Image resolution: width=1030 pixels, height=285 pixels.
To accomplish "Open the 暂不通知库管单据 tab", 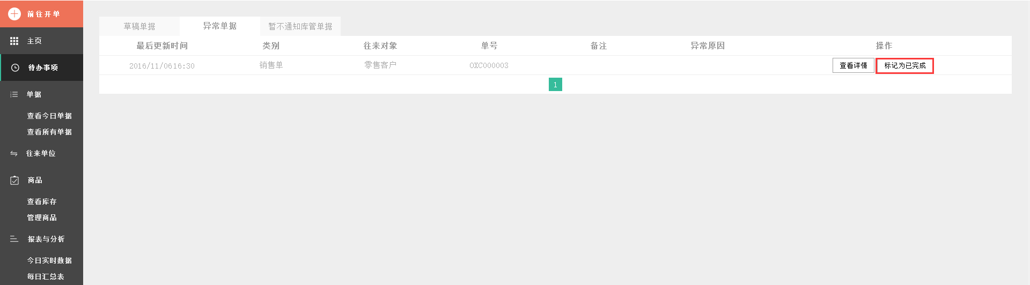I will click(x=300, y=26).
